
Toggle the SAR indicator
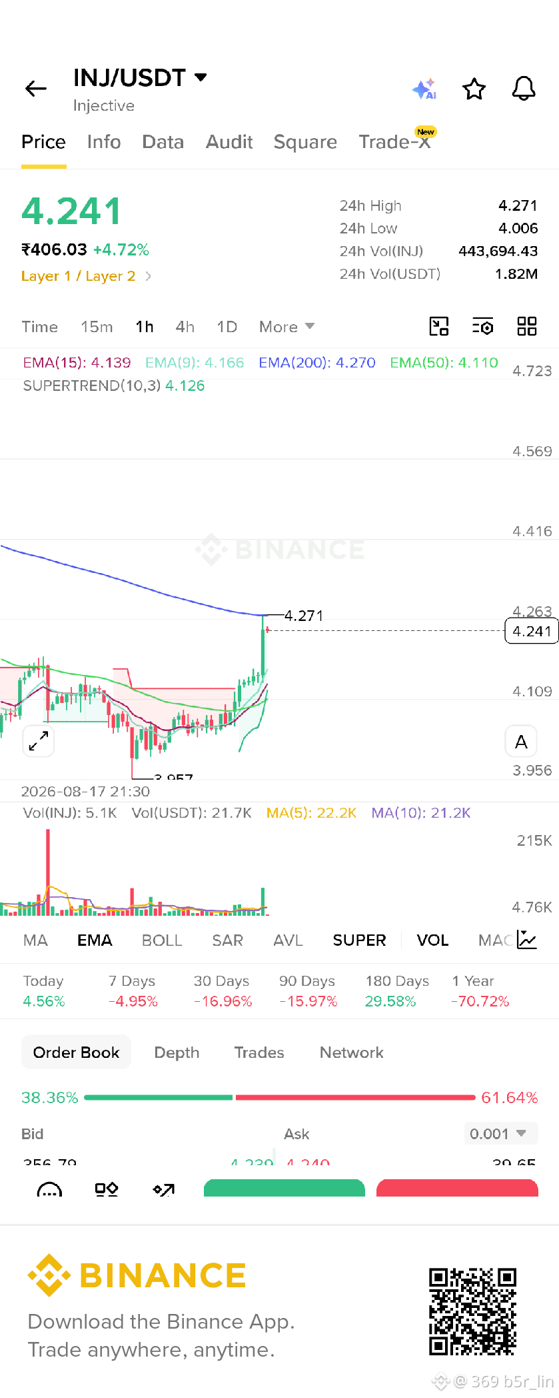(x=227, y=940)
